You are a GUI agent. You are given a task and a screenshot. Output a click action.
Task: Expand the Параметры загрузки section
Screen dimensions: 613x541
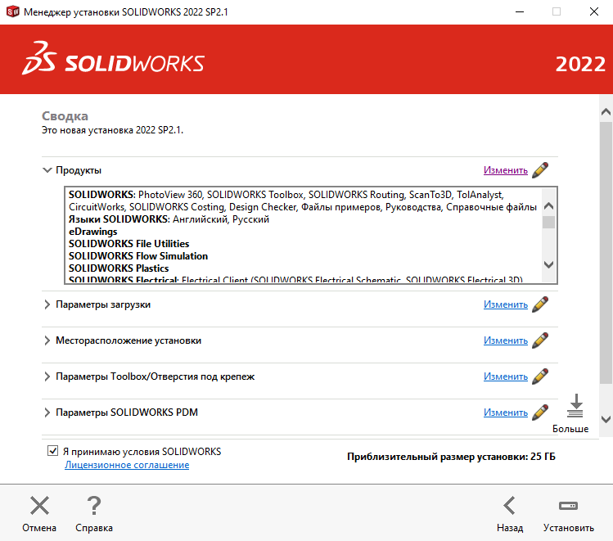click(x=47, y=304)
